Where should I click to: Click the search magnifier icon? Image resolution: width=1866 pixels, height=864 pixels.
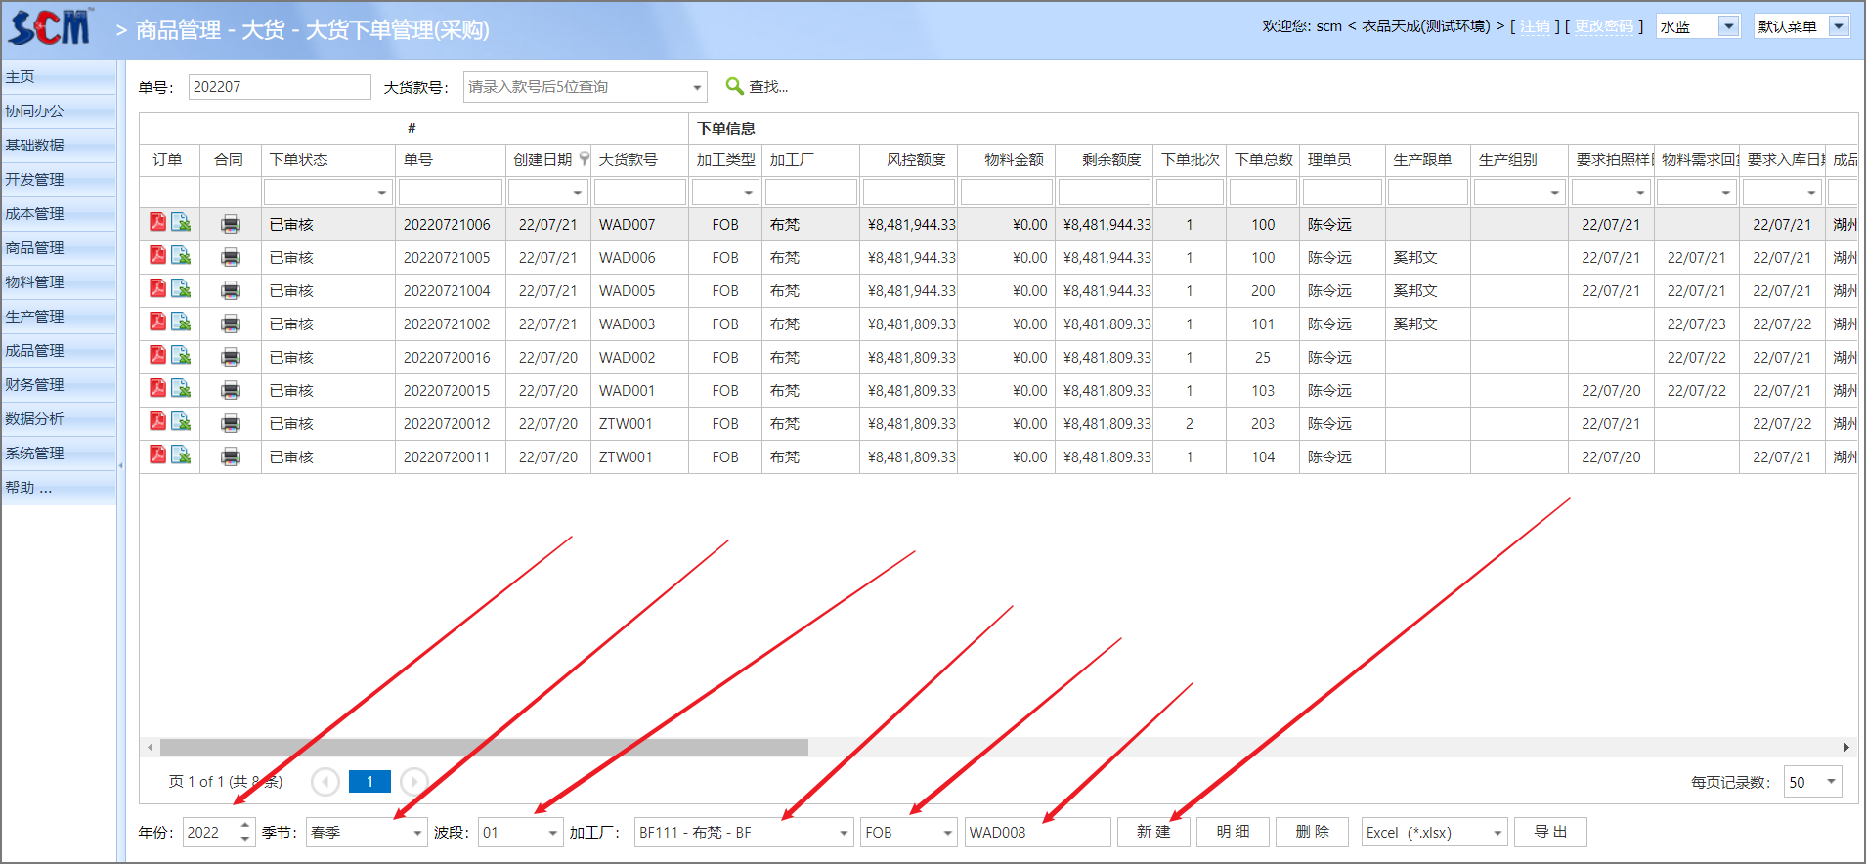[x=735, y=87]
